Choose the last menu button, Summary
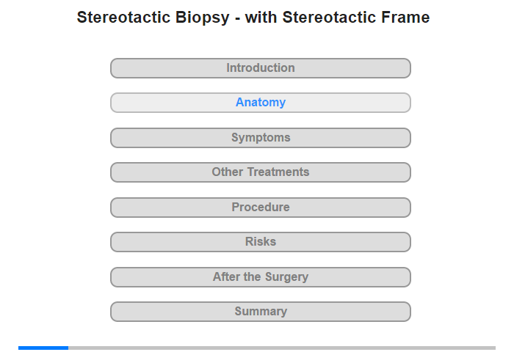Image resolution: width=514 pixels, height=352 pixels. (260, 312)
